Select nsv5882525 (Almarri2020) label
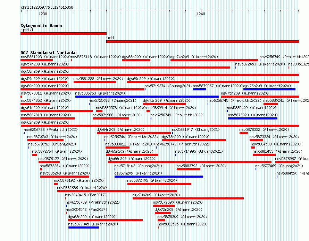Screen dimensions: 309x241 pos(183,224)
